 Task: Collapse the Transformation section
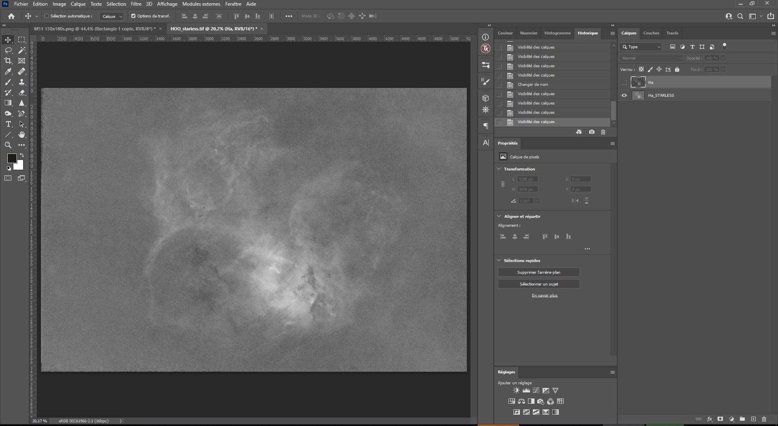coord(499,169)
